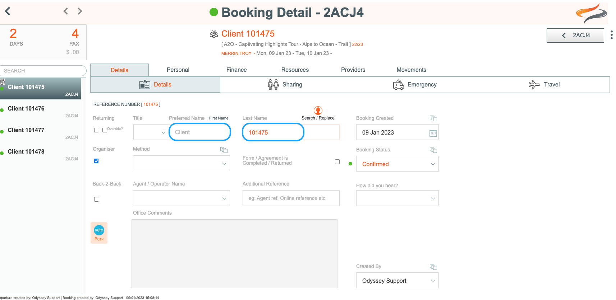Switch to the Resources tab

tap(295, 70)
